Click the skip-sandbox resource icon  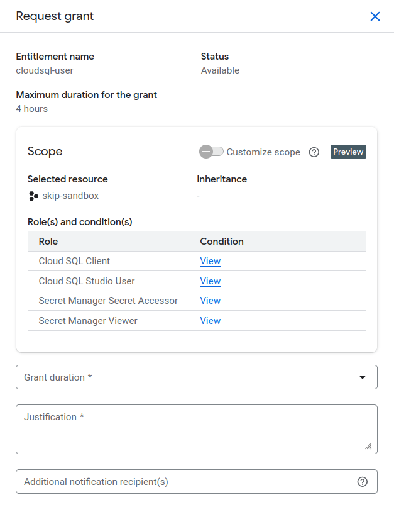click(34, 196)
